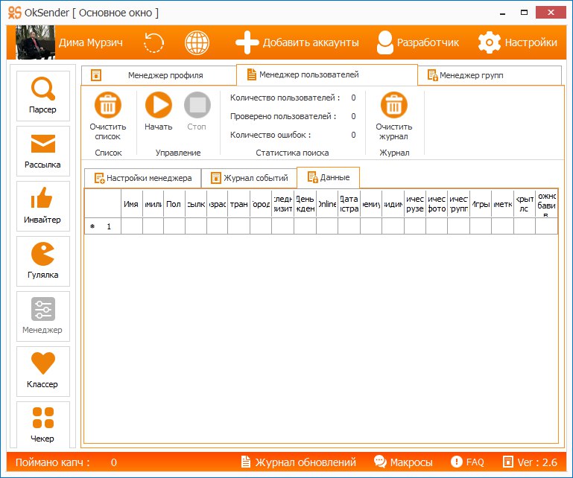Open the Чекер module
Screen dimensions: 573x478
pos(42,424)
